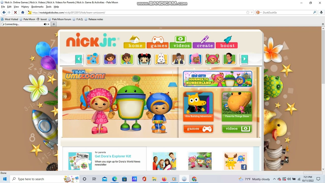The height and width of the screenshot is (183, 325).
Task: Open the boost bookmark
Action: (x=42, y=19)
